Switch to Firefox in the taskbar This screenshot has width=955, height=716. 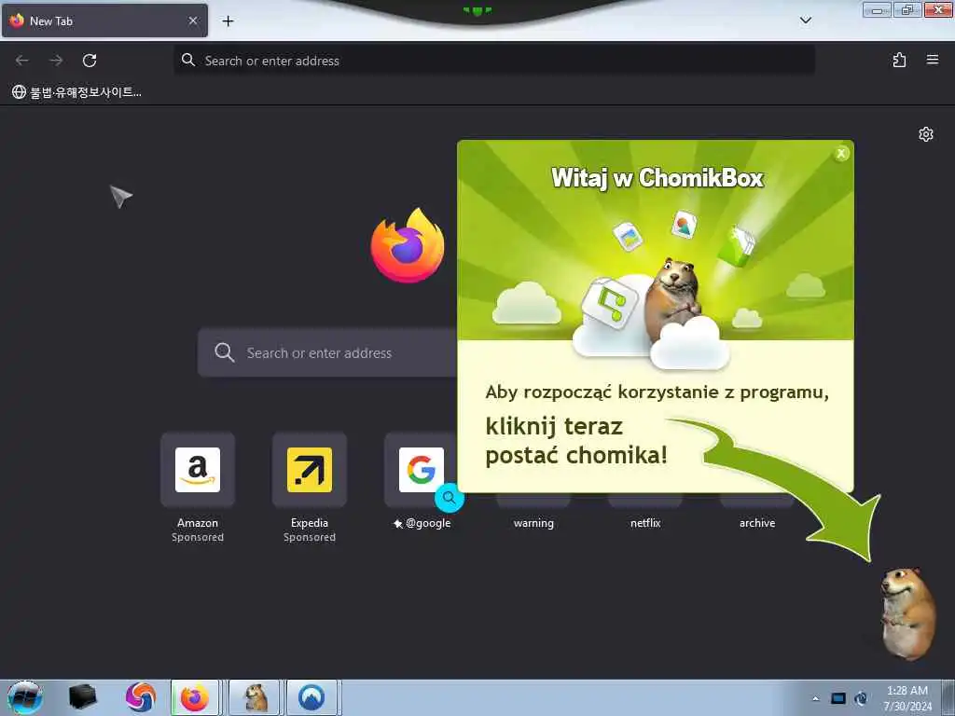[194, 697]
